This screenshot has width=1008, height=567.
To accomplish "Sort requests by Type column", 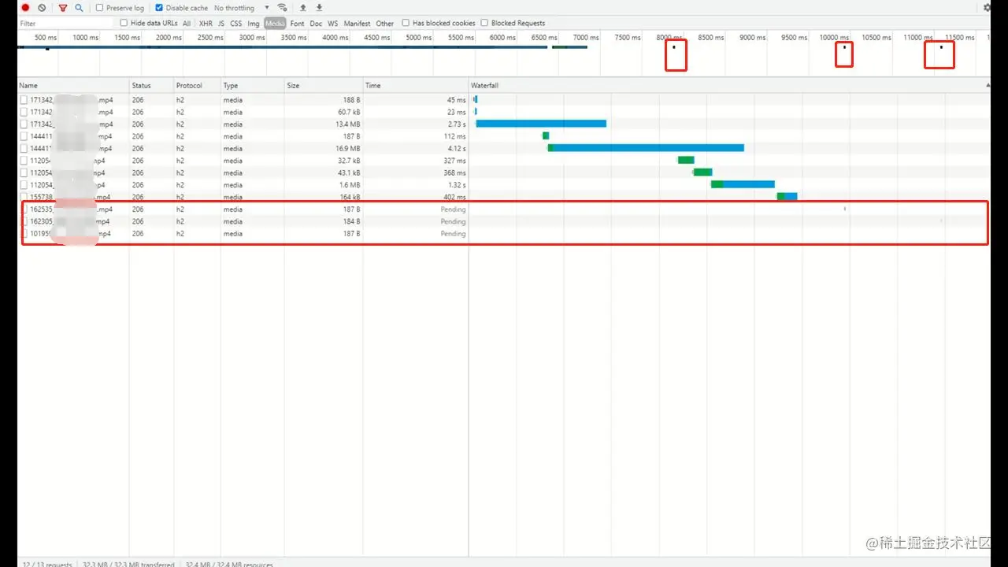I will point(252,85).
